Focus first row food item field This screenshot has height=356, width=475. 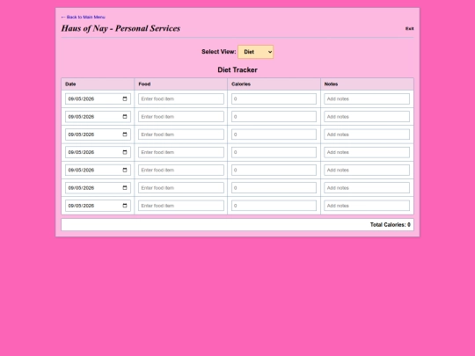(181, 99)
